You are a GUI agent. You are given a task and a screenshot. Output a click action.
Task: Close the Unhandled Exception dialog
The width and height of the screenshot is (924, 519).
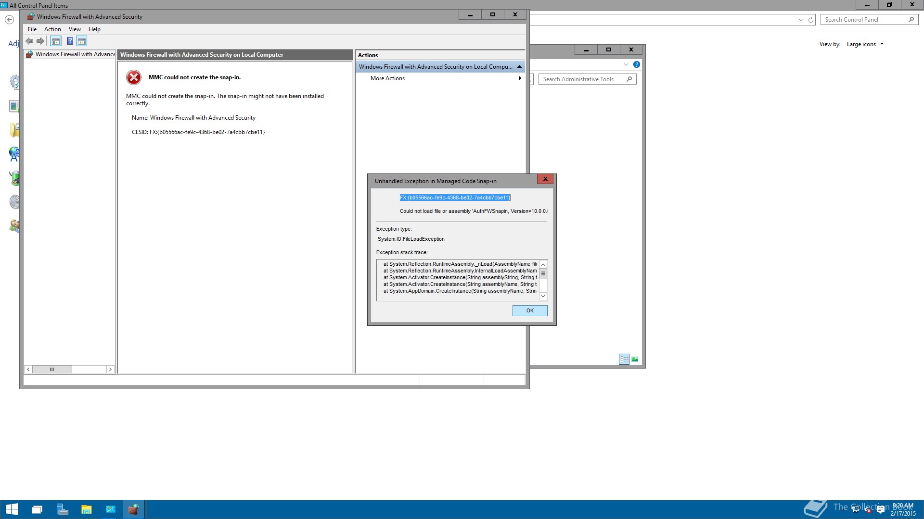coord(545,179)
